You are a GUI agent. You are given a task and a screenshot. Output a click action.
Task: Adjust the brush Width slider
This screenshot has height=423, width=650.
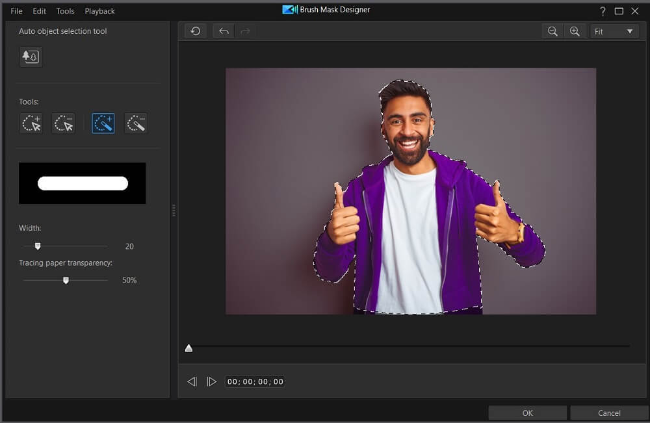click(x=38, y=246)
